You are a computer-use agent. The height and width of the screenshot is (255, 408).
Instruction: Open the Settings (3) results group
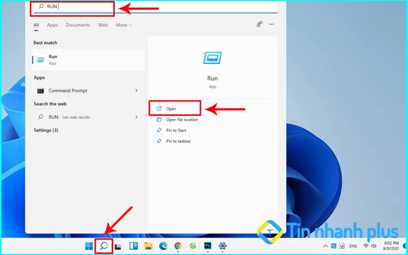coord(46,130)
